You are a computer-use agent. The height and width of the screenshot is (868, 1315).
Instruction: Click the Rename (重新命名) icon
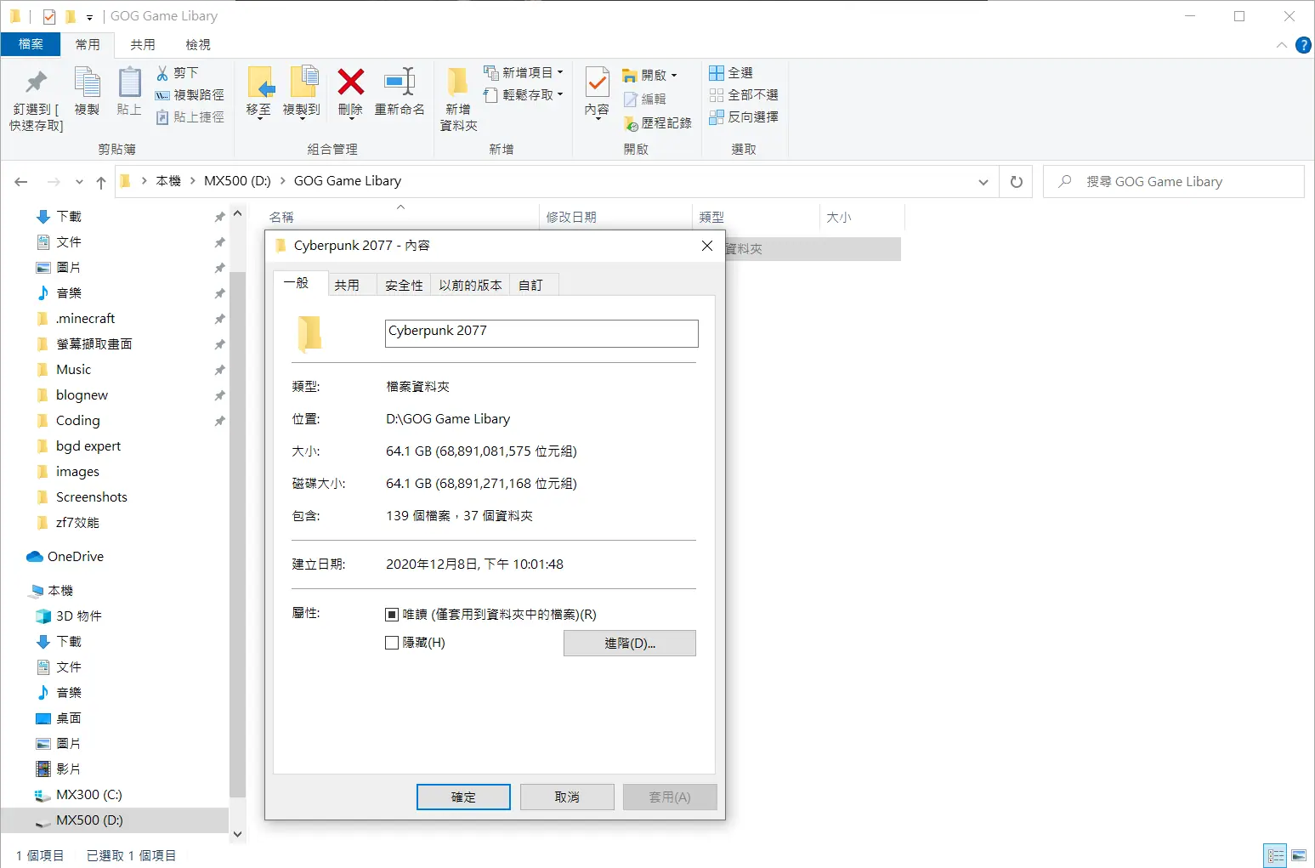400,82
